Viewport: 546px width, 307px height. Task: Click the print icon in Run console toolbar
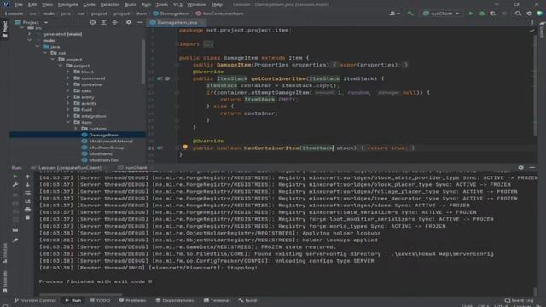(x=27, y=210)
